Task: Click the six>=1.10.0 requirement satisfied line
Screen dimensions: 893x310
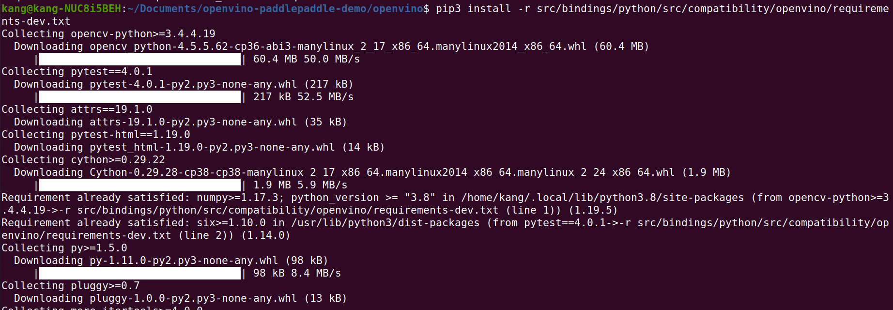Action: (446, 229)
